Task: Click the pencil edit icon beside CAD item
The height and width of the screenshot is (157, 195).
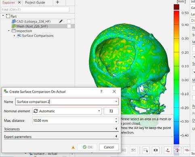Action: 61,21
